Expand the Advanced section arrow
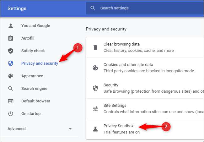Image resolution: width=204 pixels, height=142 pixels. 70,129
